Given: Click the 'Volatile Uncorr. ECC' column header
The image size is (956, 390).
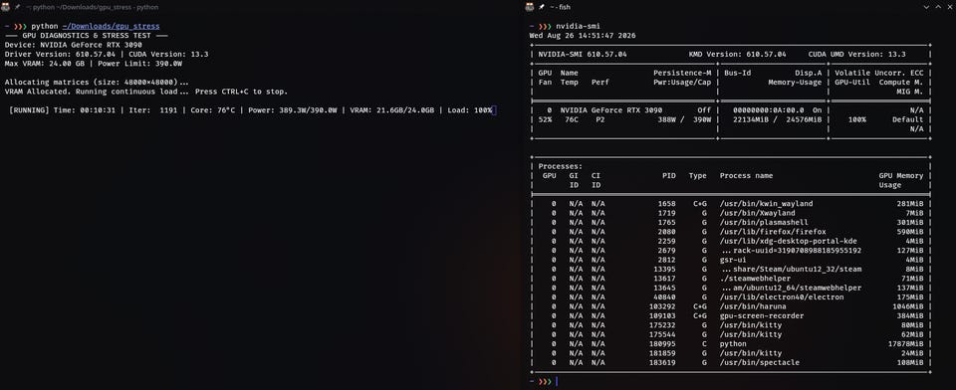Looking at the screenshot, I should click(x=878, y=73).
